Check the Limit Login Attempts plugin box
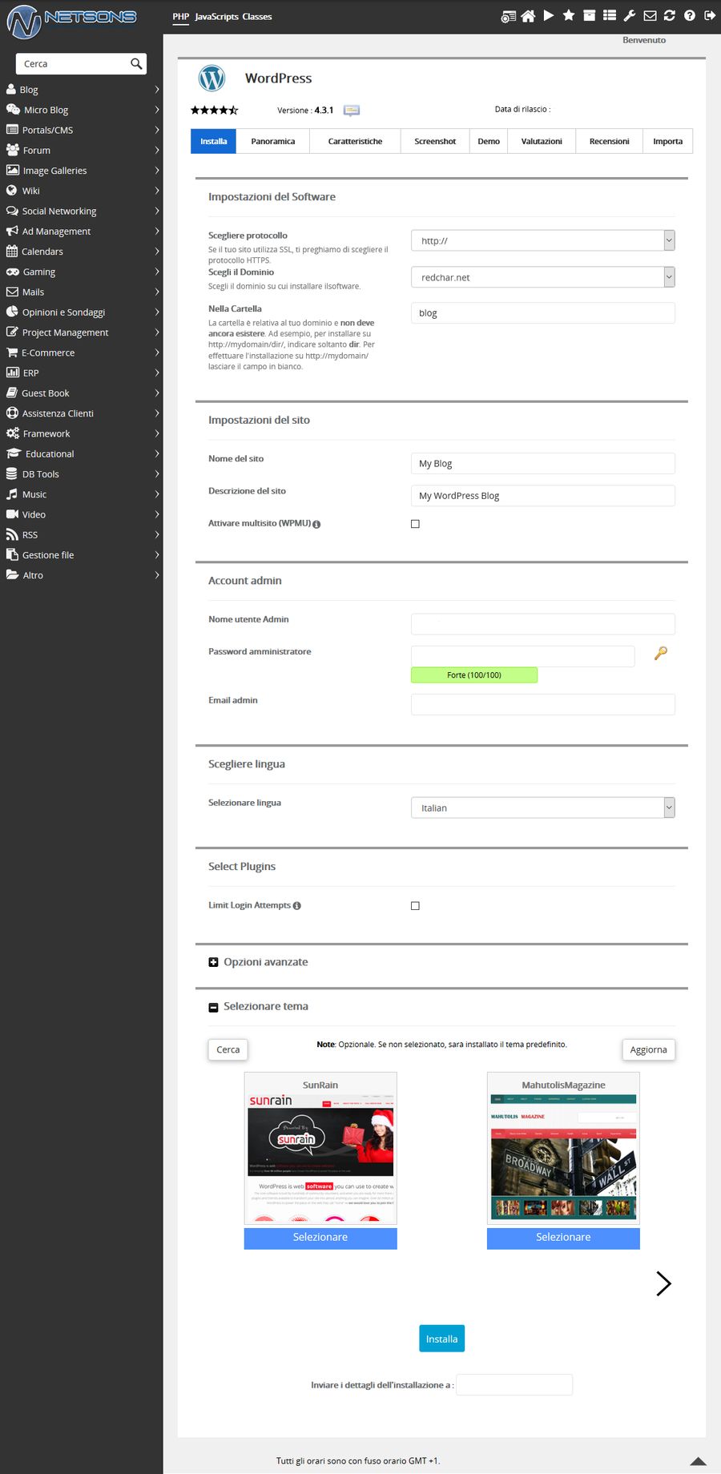Image resolution: width=721 pixels, height=1474 pixels. coord(415,906)
